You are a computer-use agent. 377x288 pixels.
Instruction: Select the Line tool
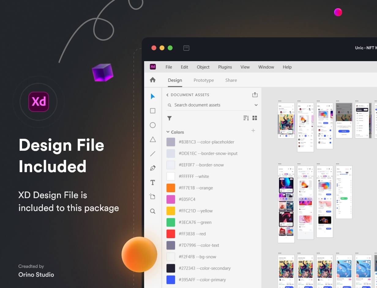(153, 153)
